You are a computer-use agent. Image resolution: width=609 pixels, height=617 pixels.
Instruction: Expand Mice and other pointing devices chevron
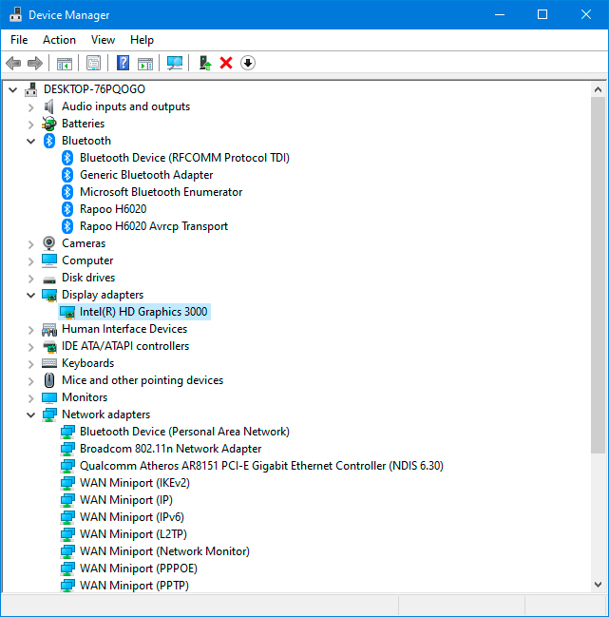pos(30,381)
